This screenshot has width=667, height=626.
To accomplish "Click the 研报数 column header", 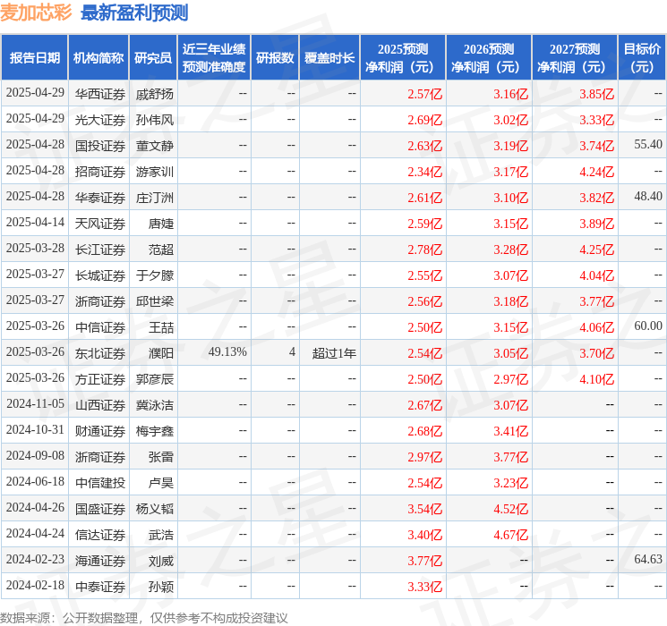I will 275,57.
